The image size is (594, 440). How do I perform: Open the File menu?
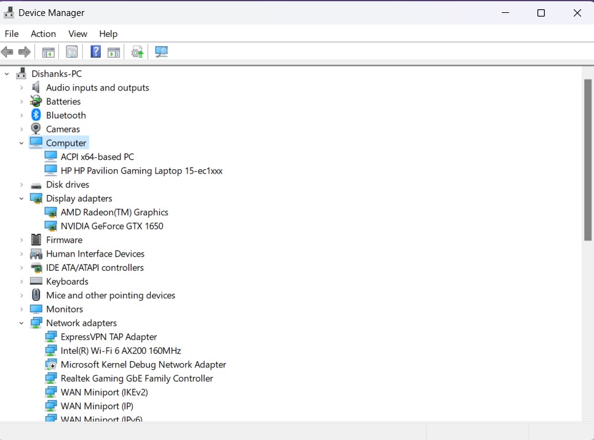pos(11,34)
